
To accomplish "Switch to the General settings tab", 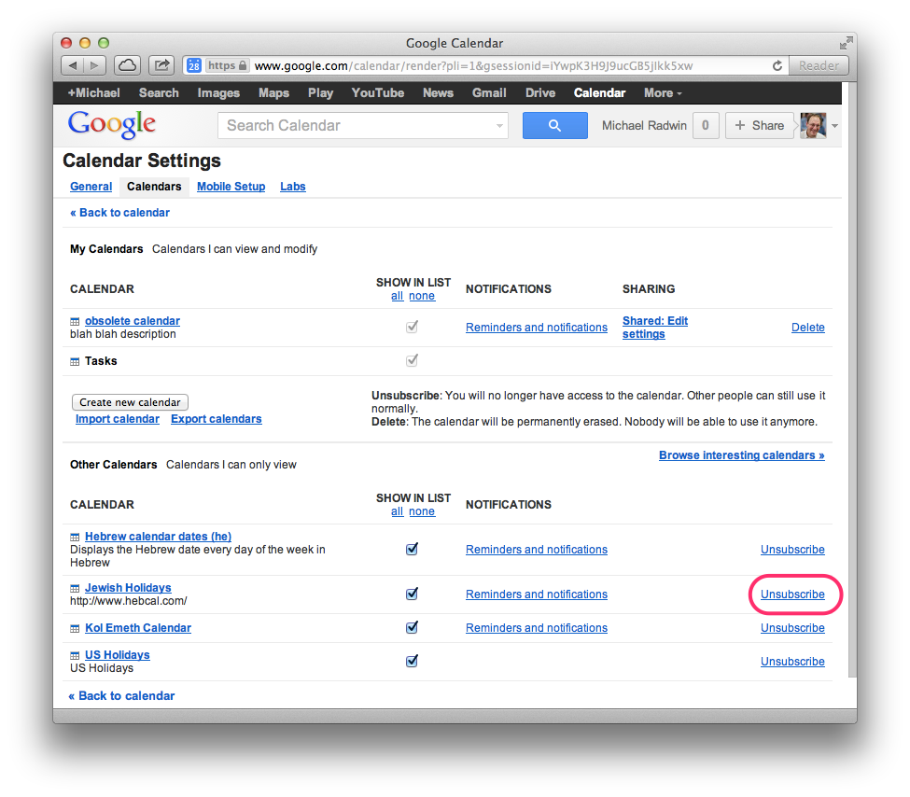I will coord(91,187).
